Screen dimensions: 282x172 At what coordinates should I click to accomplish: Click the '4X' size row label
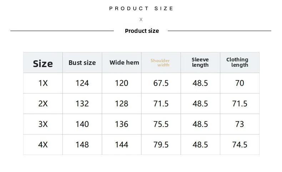(43, 145)
